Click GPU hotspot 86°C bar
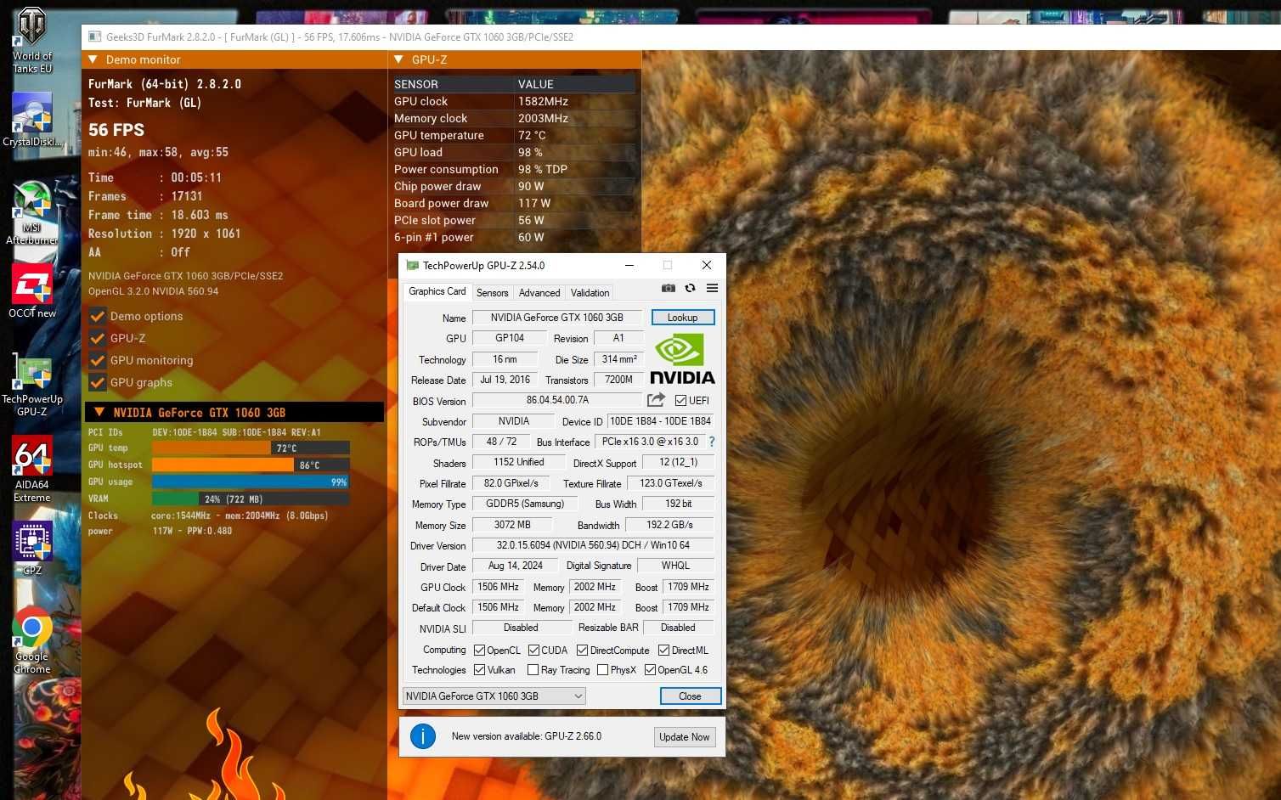 251,465
